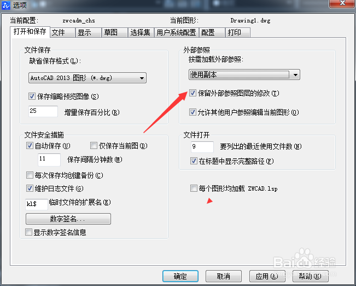The image size is (356, 286).
Task: Disable 自动保存 checkbox
Action: [30, 146]
